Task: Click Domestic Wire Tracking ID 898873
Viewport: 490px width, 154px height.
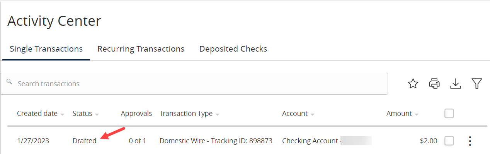Action: pos(216,141)
